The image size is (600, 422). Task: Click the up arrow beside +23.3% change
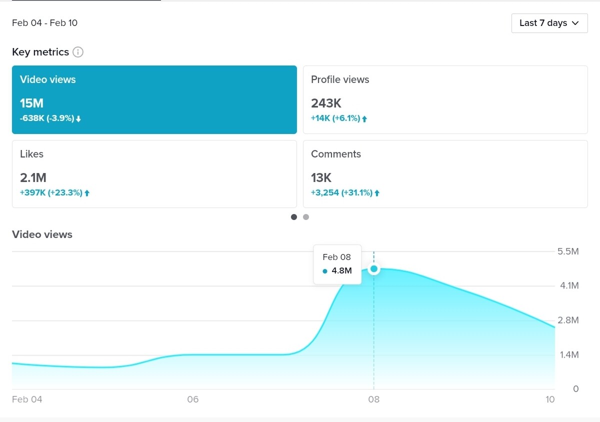pyautogui.click(x=87, y=193)
